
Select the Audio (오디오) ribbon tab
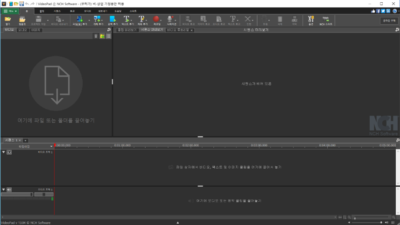pos(87,11)
